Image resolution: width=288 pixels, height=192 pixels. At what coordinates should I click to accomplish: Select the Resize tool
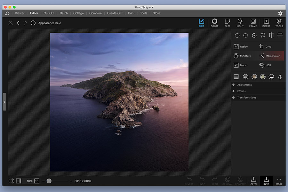pyautogui.click(x=241, y=47)
